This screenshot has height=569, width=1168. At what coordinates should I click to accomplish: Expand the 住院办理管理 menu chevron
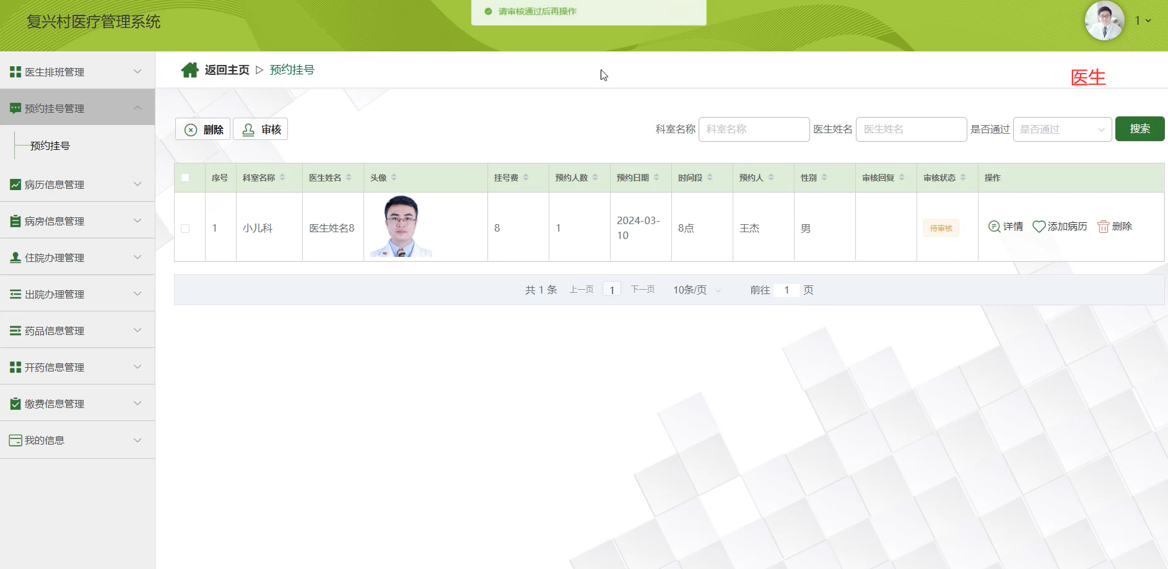[x=137, y=257]
